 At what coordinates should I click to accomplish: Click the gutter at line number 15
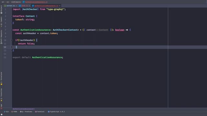click(x=5, y=57)
